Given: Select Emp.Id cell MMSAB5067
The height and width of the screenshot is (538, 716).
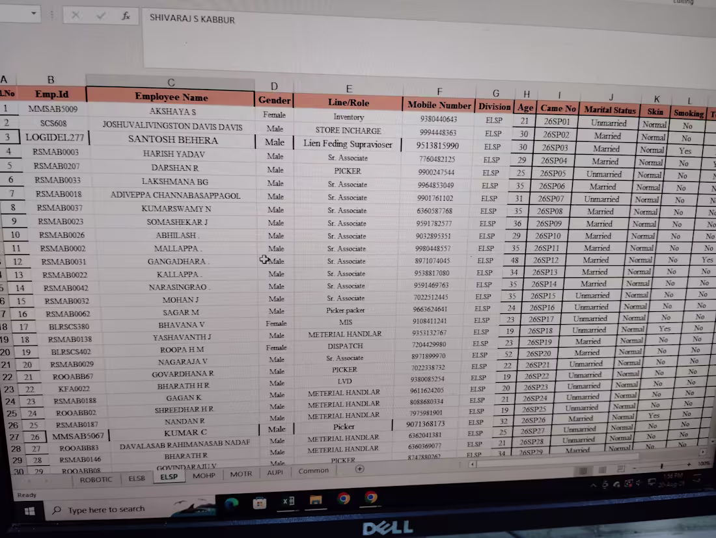Looking at the screenshot, I should (x=77, y=436).
